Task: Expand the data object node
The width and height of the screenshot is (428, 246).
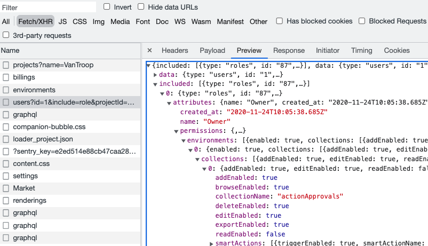Action: 155,75
